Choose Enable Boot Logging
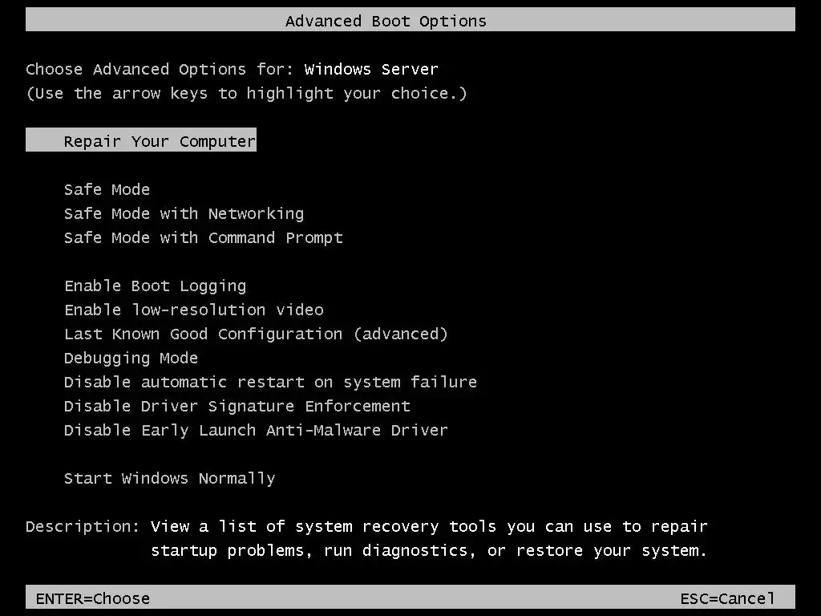Screen dimensions: 821x616 pos(155,286)
